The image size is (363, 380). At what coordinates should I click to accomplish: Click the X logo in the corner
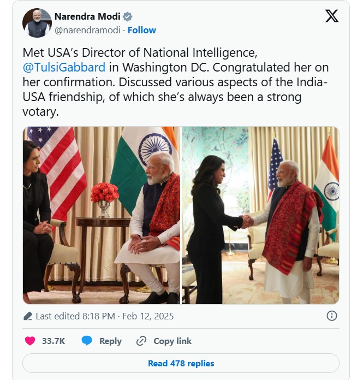pyautogui.click(x=331, y=16)
